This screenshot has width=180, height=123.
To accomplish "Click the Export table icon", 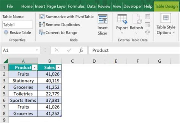I will 122,19.
